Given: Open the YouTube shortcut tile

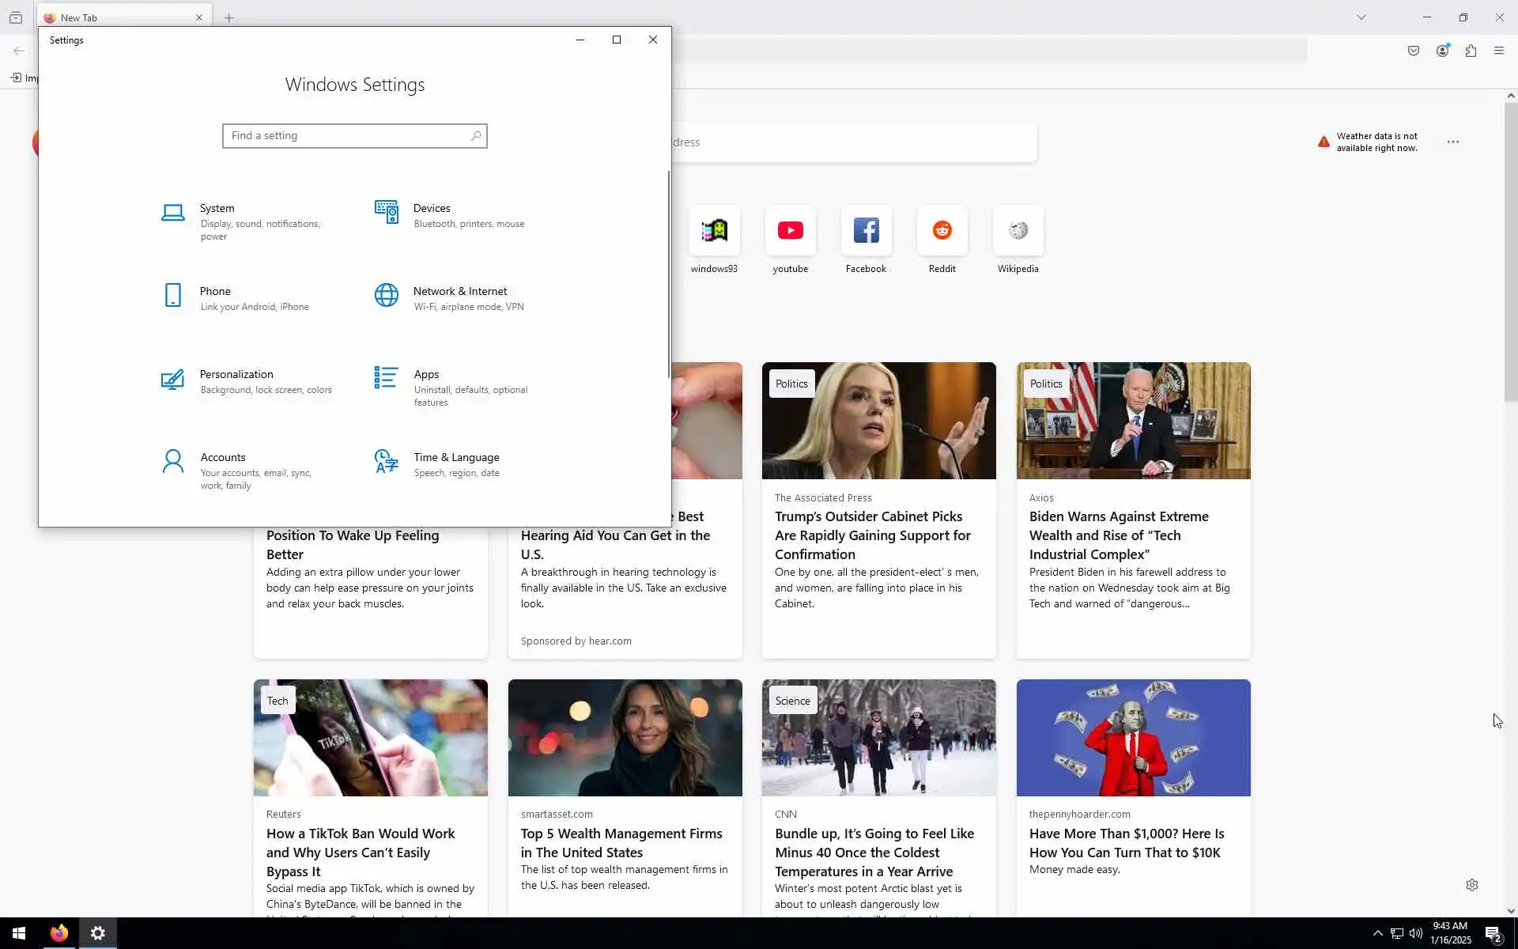Looking at the screenshot, I should point(790,231).
